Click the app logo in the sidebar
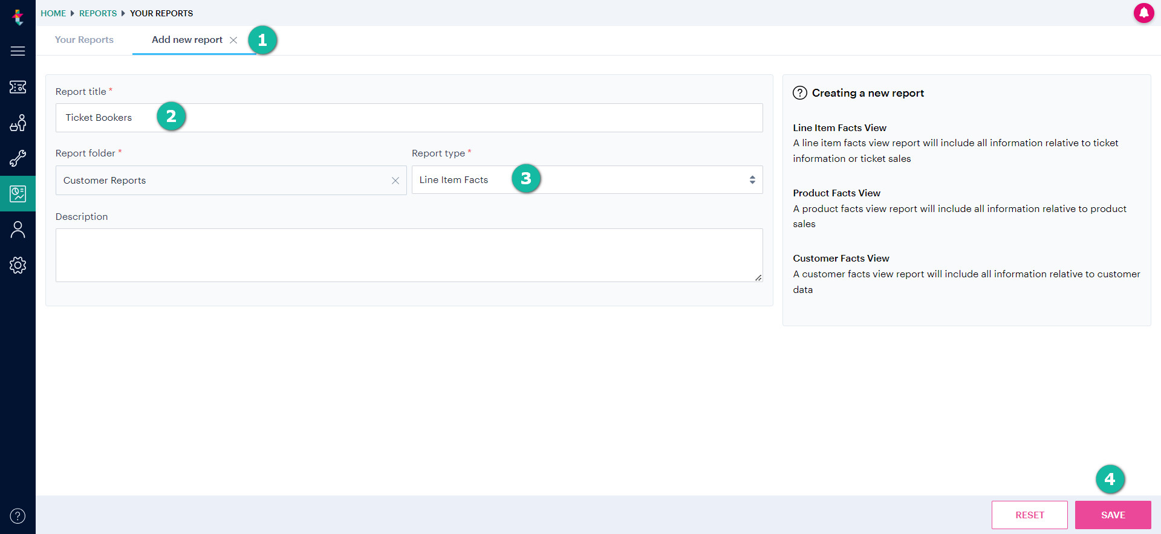Viewport: 1161px width, 534px height. tap(18, 17)
